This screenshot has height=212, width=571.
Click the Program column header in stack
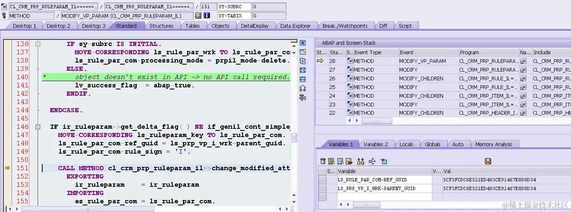489,52
